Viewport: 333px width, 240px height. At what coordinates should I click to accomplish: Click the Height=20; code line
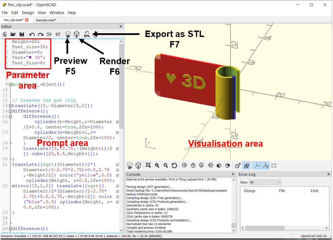pyautogui.click(x=26, y=41)
